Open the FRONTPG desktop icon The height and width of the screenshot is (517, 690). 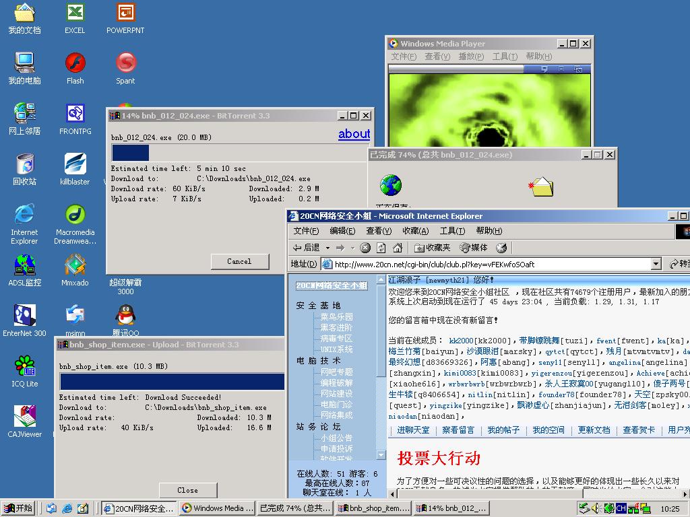point(75,118)
